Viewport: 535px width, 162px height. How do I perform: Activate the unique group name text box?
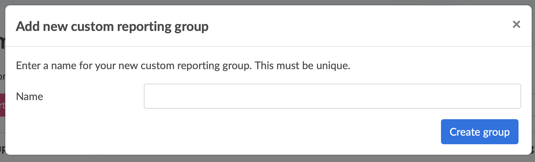332,96
